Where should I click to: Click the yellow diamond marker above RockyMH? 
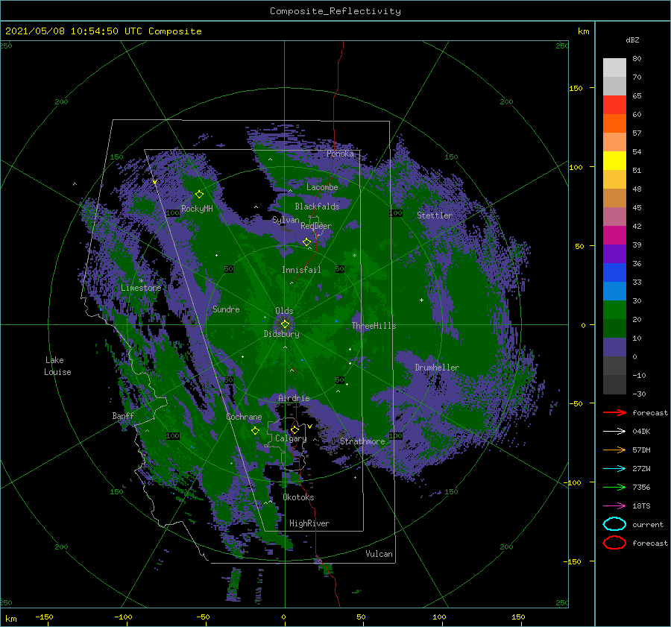click(x=199, y=195)
